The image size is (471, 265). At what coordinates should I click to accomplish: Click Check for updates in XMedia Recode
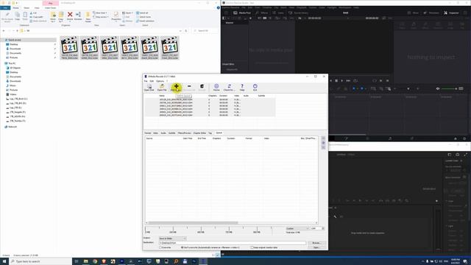click(229, 88)
